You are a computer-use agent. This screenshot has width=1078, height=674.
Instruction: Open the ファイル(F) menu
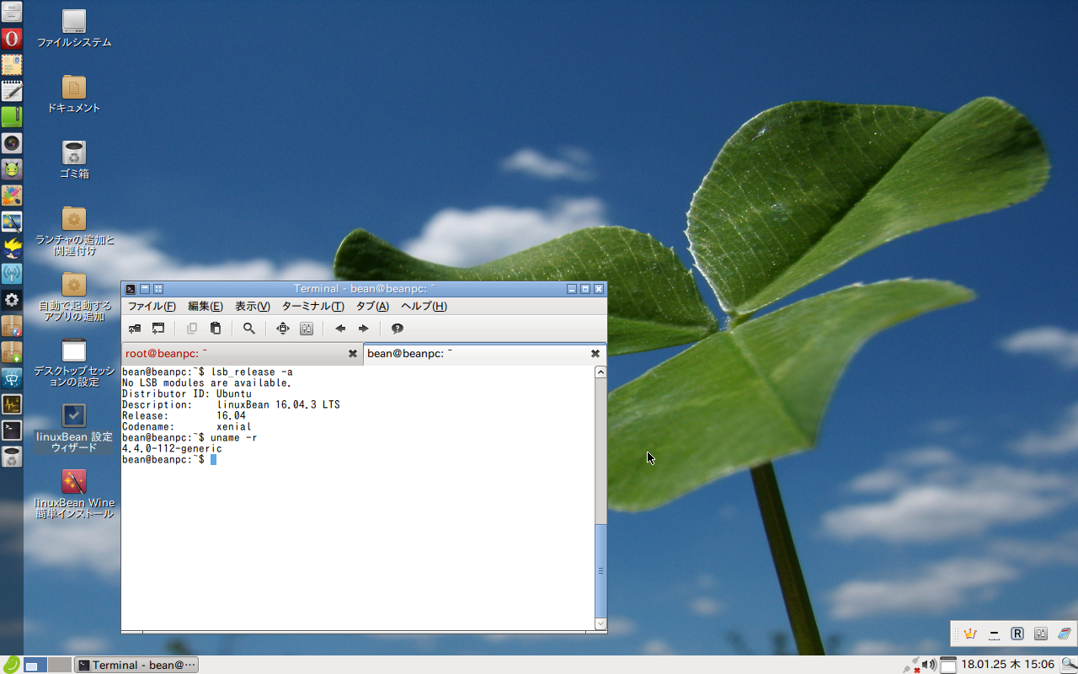point(152,306)
